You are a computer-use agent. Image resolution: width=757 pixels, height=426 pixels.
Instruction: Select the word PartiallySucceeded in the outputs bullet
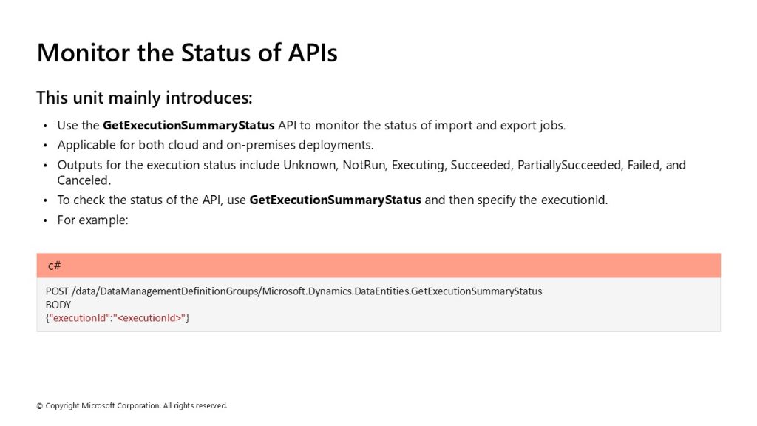(568, 165)
